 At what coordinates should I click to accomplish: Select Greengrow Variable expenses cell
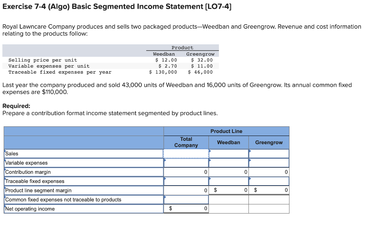point(269,163)
